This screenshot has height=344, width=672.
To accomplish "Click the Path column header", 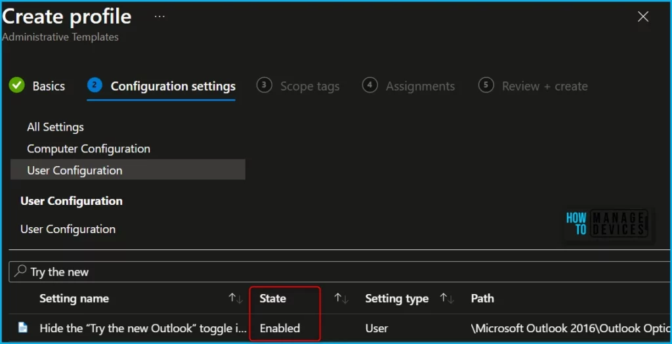I will [x=482, y=299].
